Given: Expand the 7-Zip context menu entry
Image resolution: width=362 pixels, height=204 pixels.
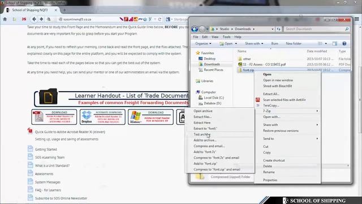Looking at the screenshot, I should coord(287,111).
